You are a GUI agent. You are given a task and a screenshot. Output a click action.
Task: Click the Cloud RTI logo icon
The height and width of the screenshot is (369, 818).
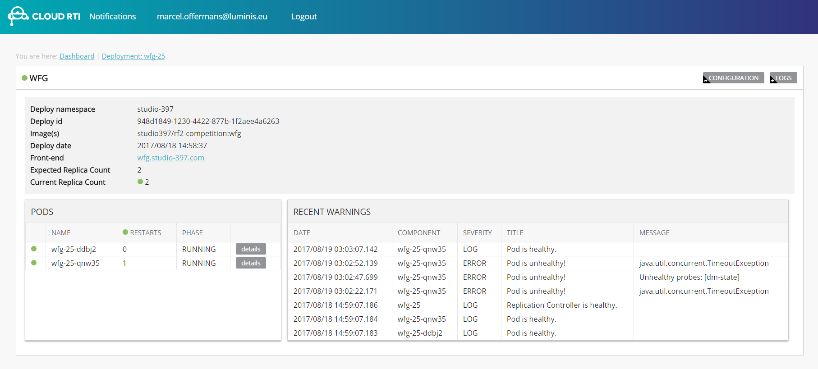click(18, 16)
